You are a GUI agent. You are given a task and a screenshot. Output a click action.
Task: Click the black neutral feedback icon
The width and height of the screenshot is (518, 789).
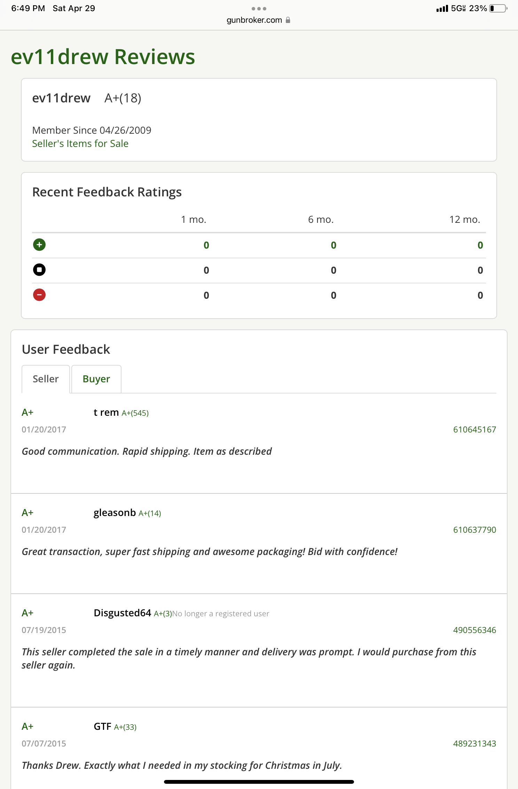(39, 270)
